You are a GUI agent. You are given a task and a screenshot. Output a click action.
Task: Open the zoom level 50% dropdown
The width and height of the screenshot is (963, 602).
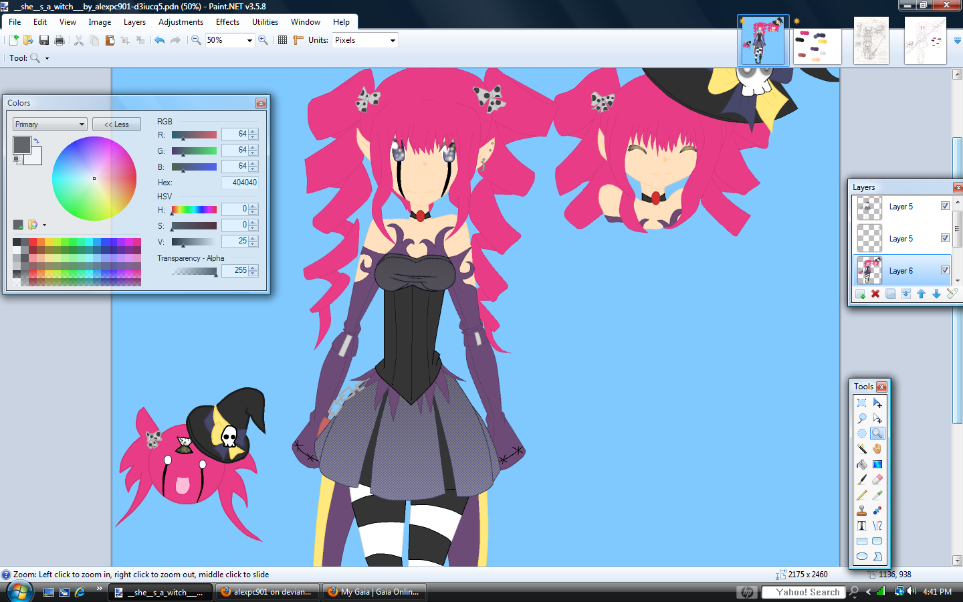(249, 40)
